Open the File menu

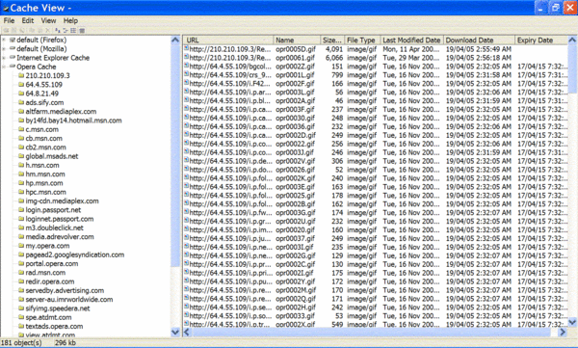pos(9,20)
